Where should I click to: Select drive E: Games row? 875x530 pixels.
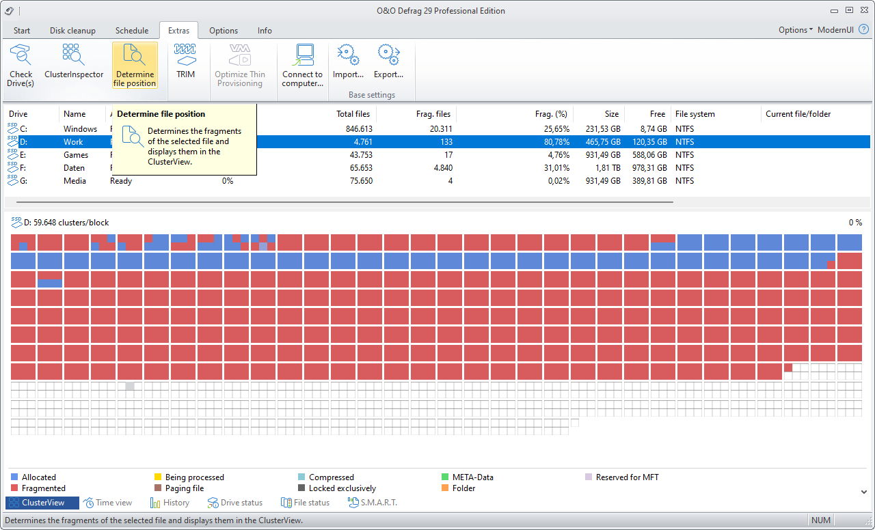pyautogui.click(x=437, y=154)
